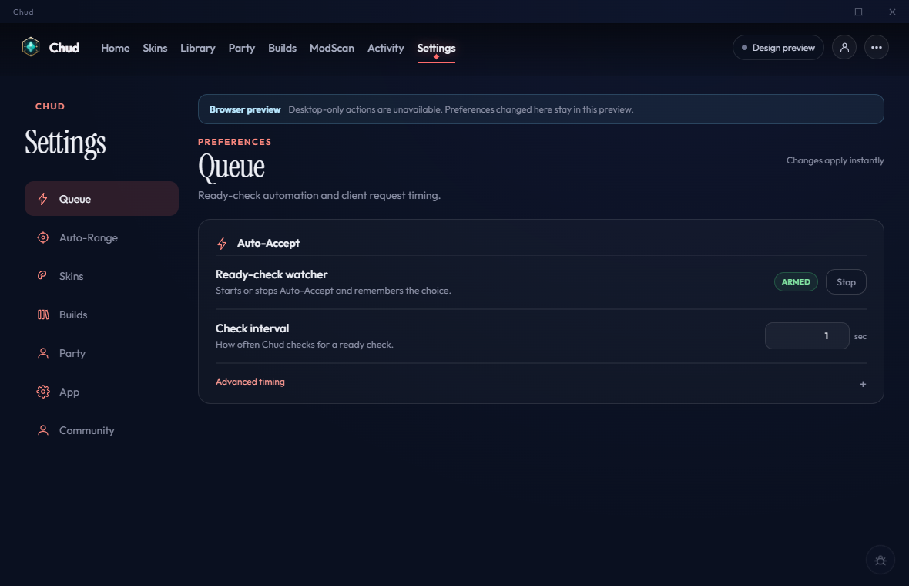
Task: Click the Design preview button
Action: click(x=778, y=48)
